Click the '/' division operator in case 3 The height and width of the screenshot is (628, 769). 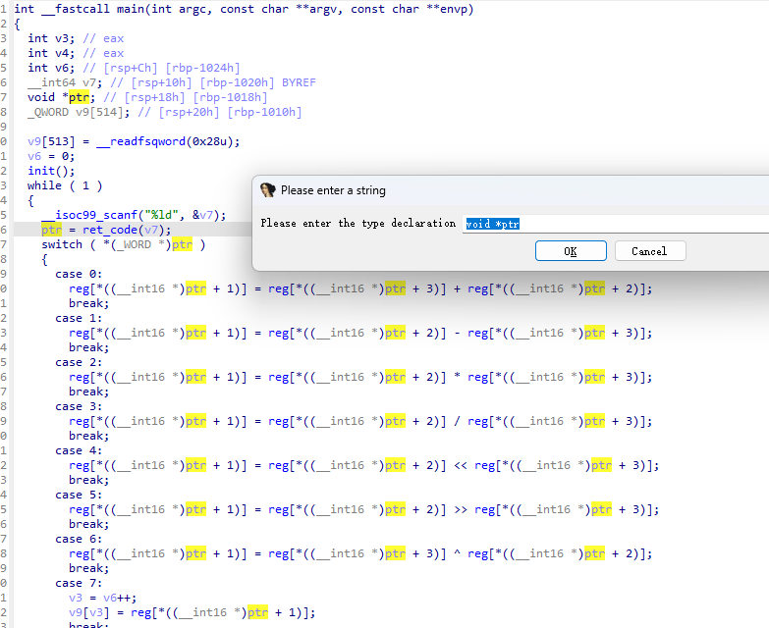[x=457, y=421]
